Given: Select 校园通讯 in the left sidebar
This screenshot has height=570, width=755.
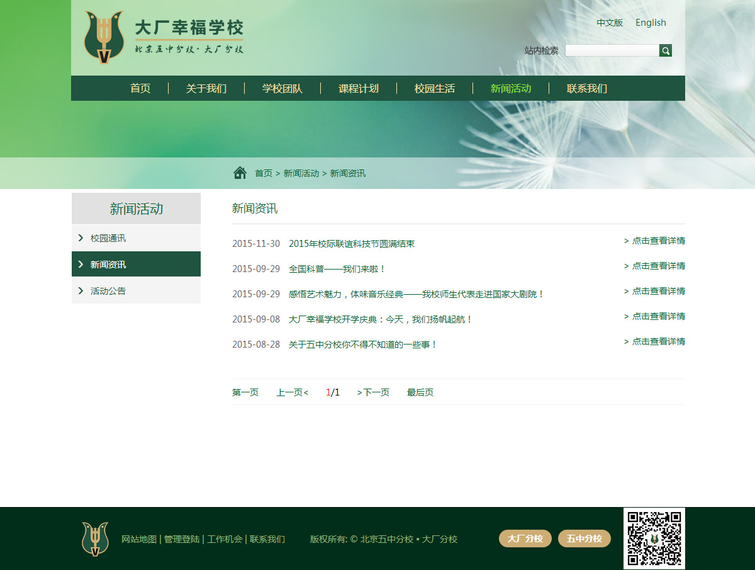Looking at the screenshot, I should click(107, 237).
